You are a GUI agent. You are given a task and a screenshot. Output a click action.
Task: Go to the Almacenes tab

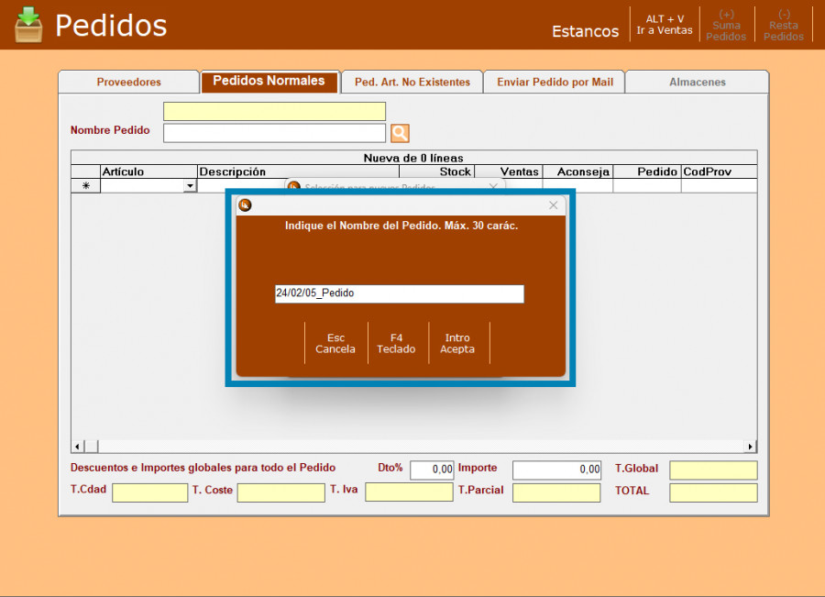tap(697, 82)
